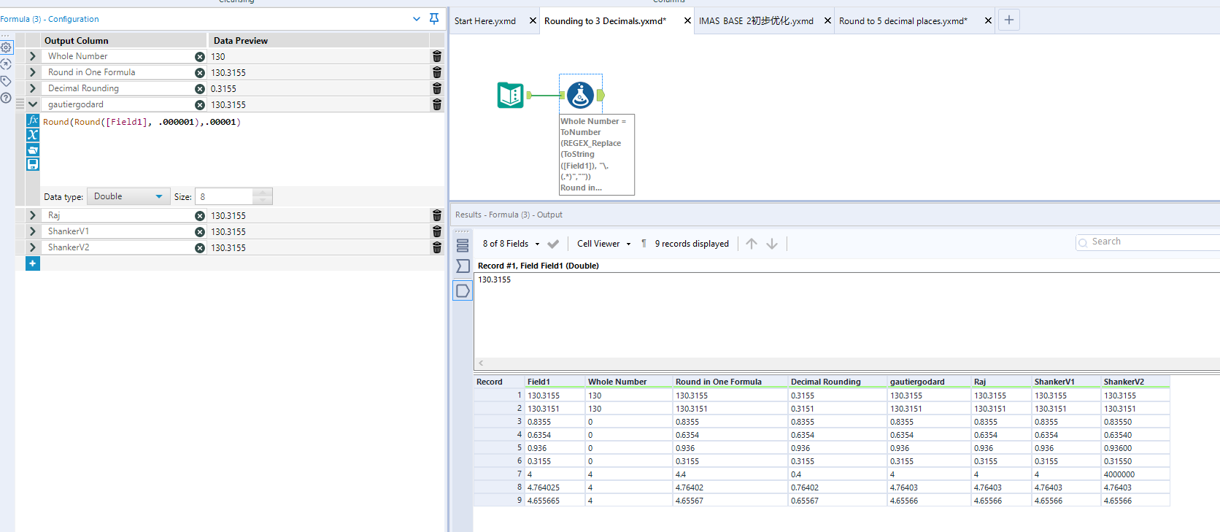The width and height of the screenshot is (1220, 532).
Task: Open the Data type dropdown showing Double
Action: click(x=128, y=196)
